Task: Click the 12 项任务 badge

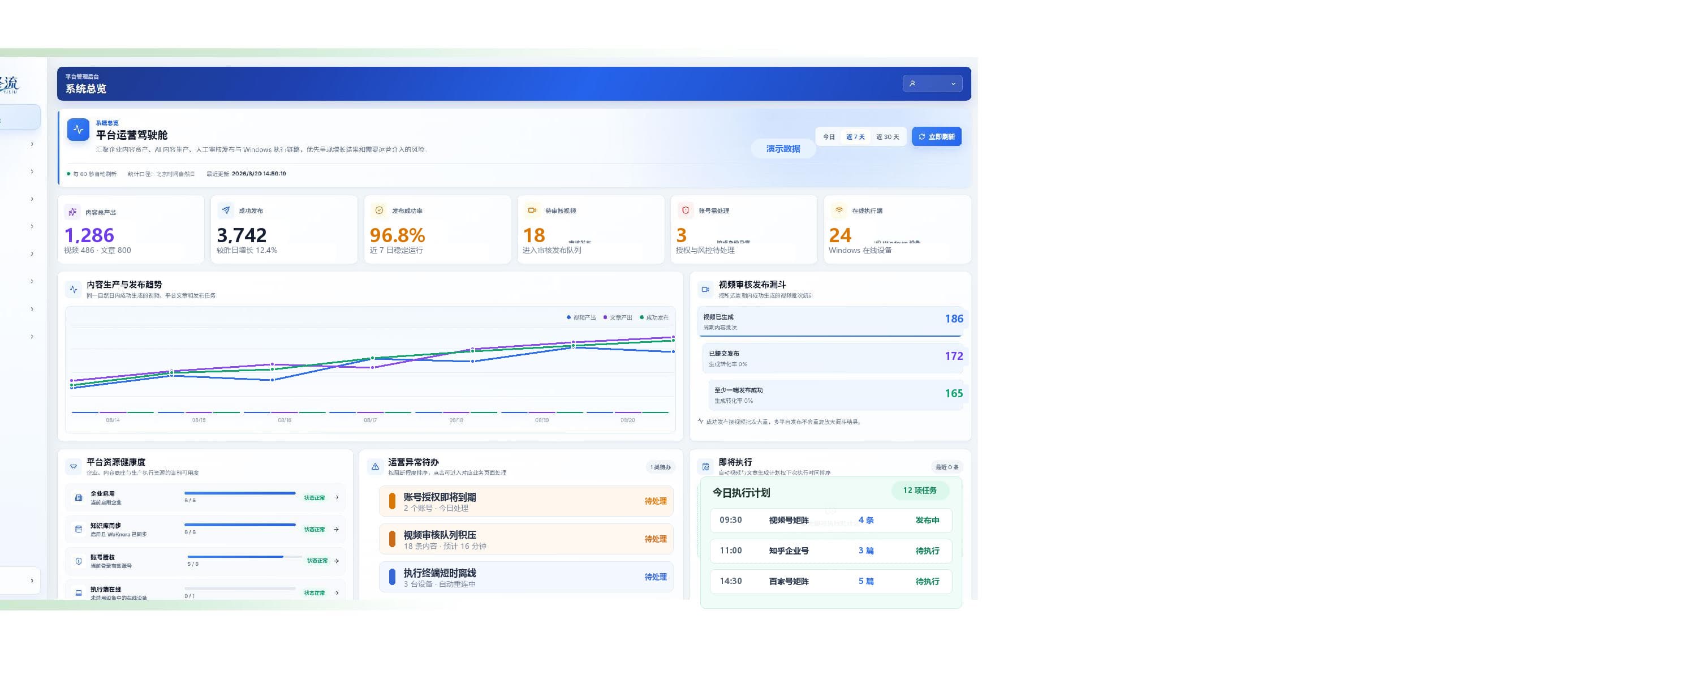Action: (920, 491)
